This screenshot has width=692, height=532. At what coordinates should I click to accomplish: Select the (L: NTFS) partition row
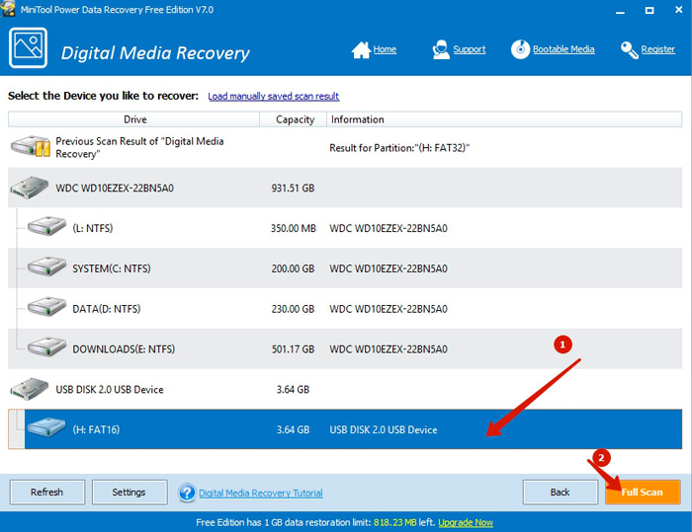pos(345,228)
